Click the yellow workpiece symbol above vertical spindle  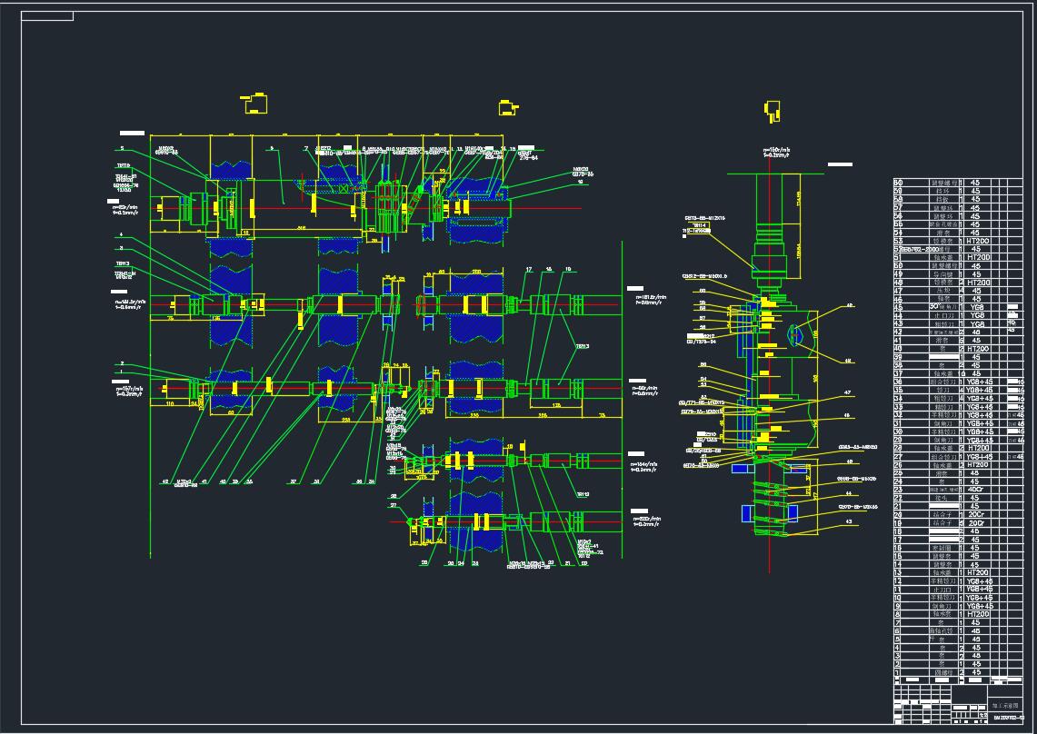coord(773,111)
